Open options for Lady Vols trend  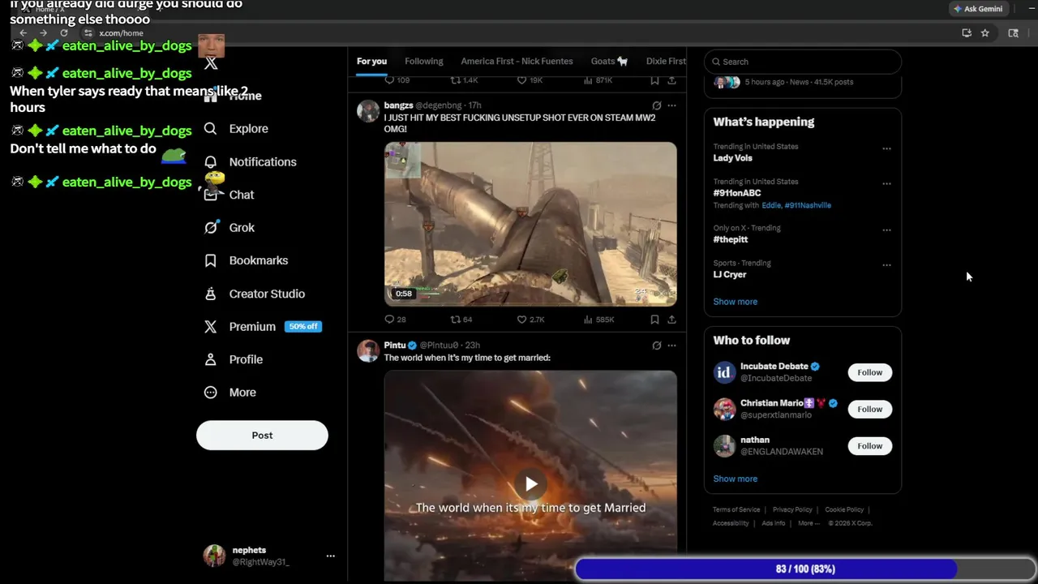(x=886, y=148)
